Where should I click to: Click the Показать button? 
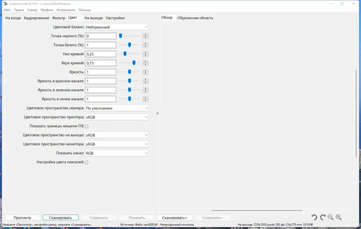pos(137,217)
